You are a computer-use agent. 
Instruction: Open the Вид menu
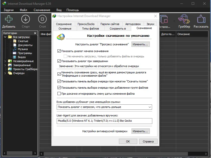click(x=59, y=10)
